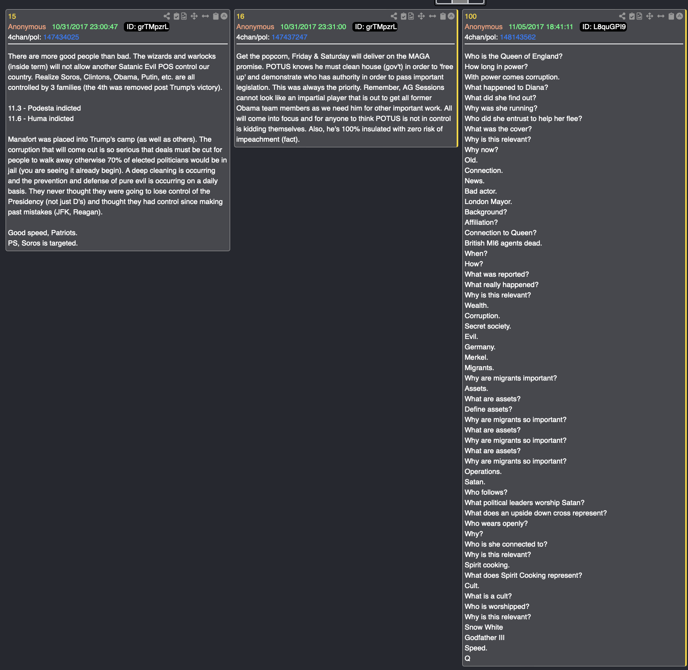The image size is (688, 670).
Task: Click the line 'British MI6 agents dead.'
Action: 503,243
